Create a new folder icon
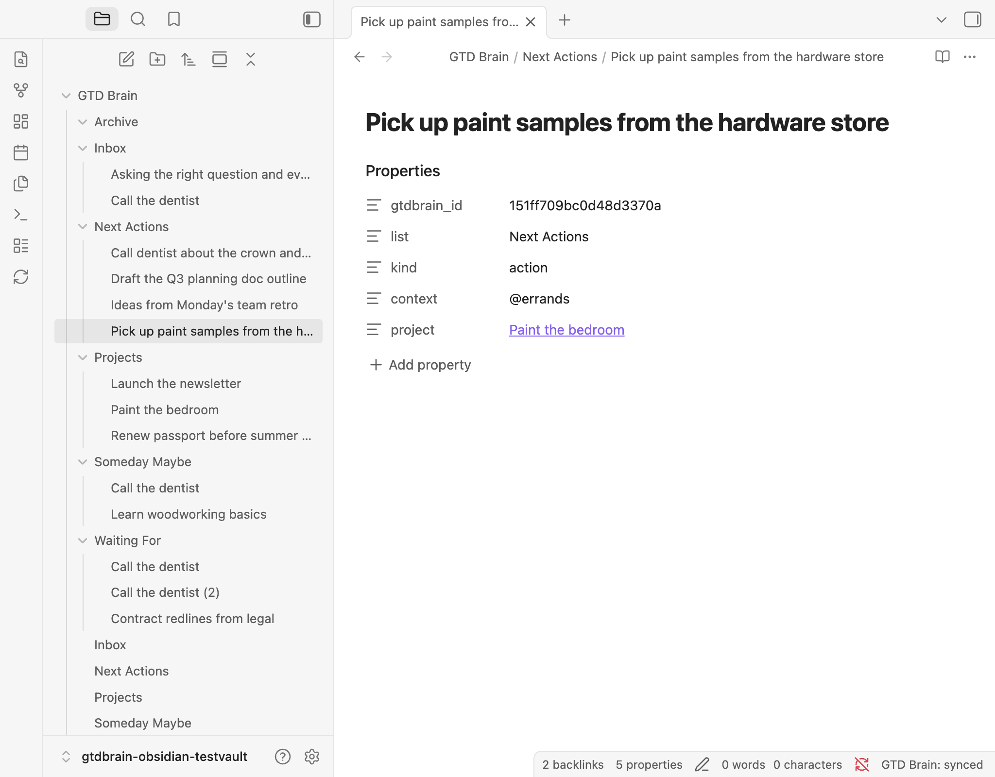 tap(157, 59)
